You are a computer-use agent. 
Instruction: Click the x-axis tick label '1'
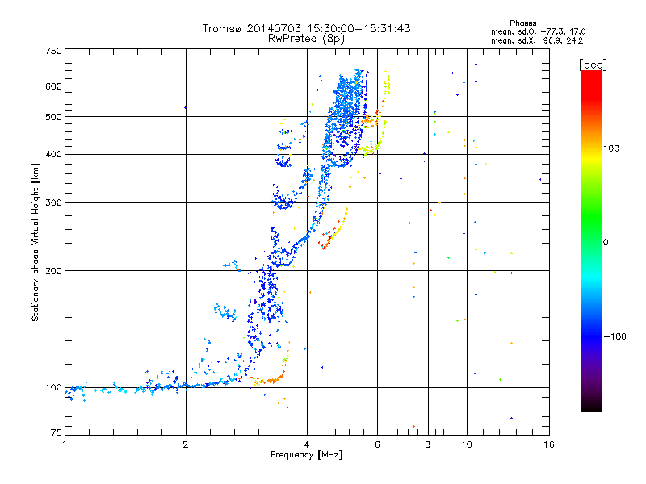(x=65, y=444)
